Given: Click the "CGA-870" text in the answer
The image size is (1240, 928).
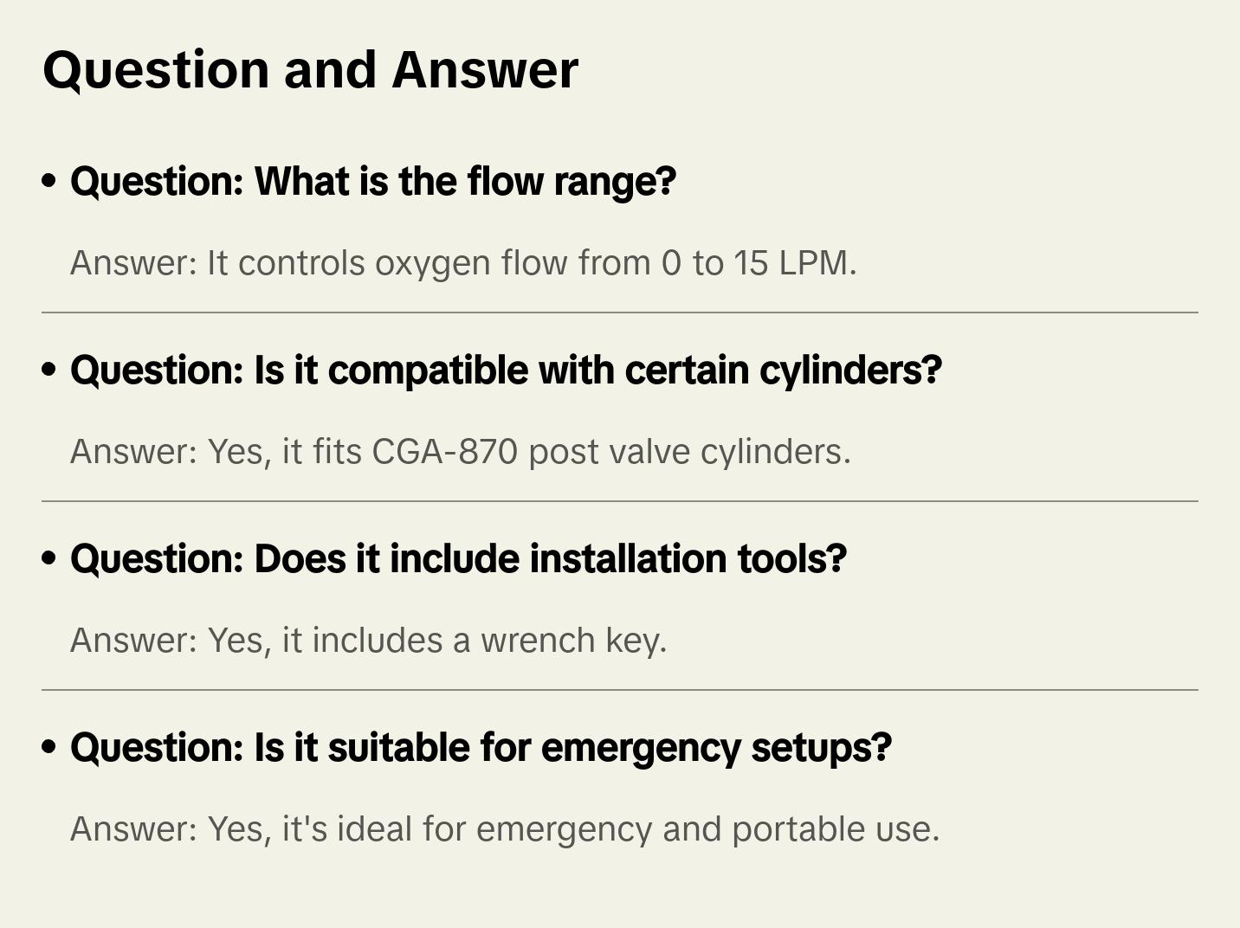Looking at the screenshot, I should (x=445, y=452).
